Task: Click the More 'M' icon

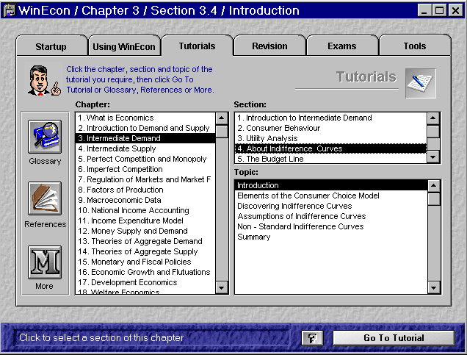Action: coord(45,262)
